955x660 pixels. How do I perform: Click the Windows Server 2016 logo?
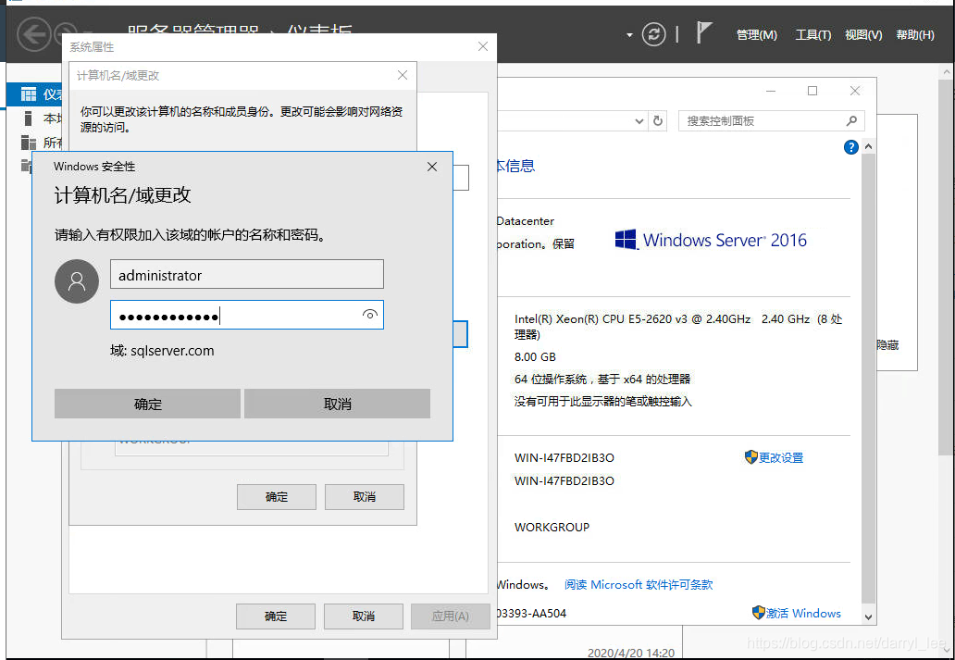(x=711, y=240)
